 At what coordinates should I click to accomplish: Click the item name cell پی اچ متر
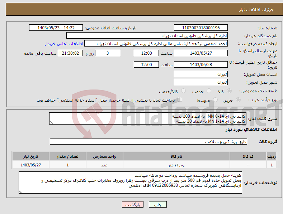176,165
